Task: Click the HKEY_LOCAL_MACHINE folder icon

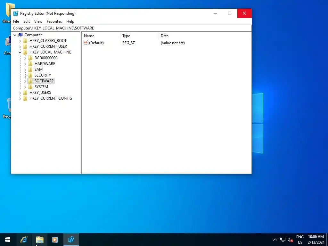Action: click(x=25, y=52)
